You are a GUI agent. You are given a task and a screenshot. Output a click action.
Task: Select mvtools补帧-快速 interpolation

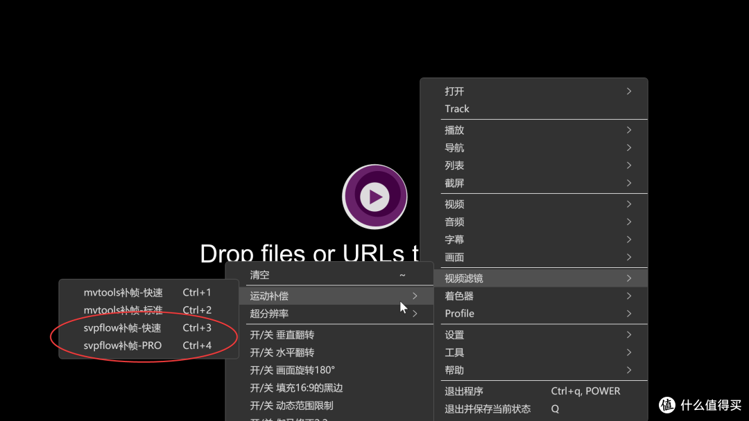(148, 292)
